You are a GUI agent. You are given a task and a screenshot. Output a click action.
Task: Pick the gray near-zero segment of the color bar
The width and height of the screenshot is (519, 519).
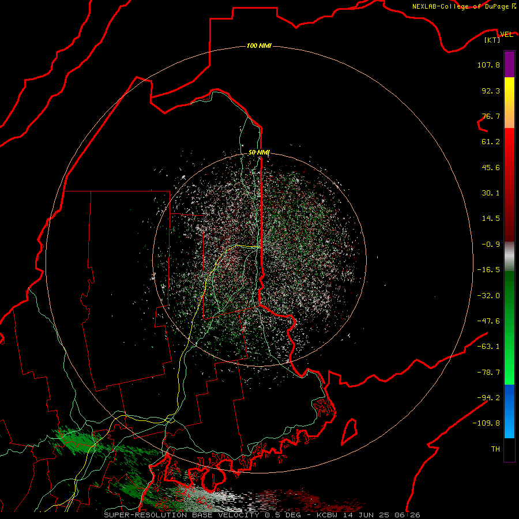click(509, 256)
